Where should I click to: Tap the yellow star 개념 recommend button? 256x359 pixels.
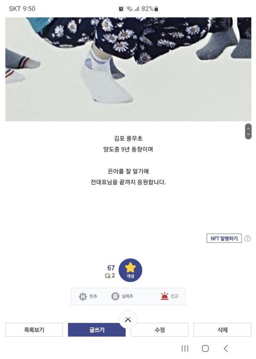pyautogui.click(x=130, y=270)
